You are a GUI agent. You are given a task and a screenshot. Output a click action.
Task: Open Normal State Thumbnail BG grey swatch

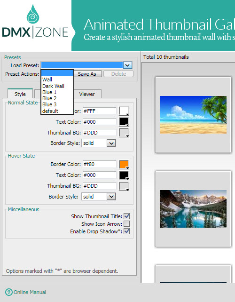point(124,133)
